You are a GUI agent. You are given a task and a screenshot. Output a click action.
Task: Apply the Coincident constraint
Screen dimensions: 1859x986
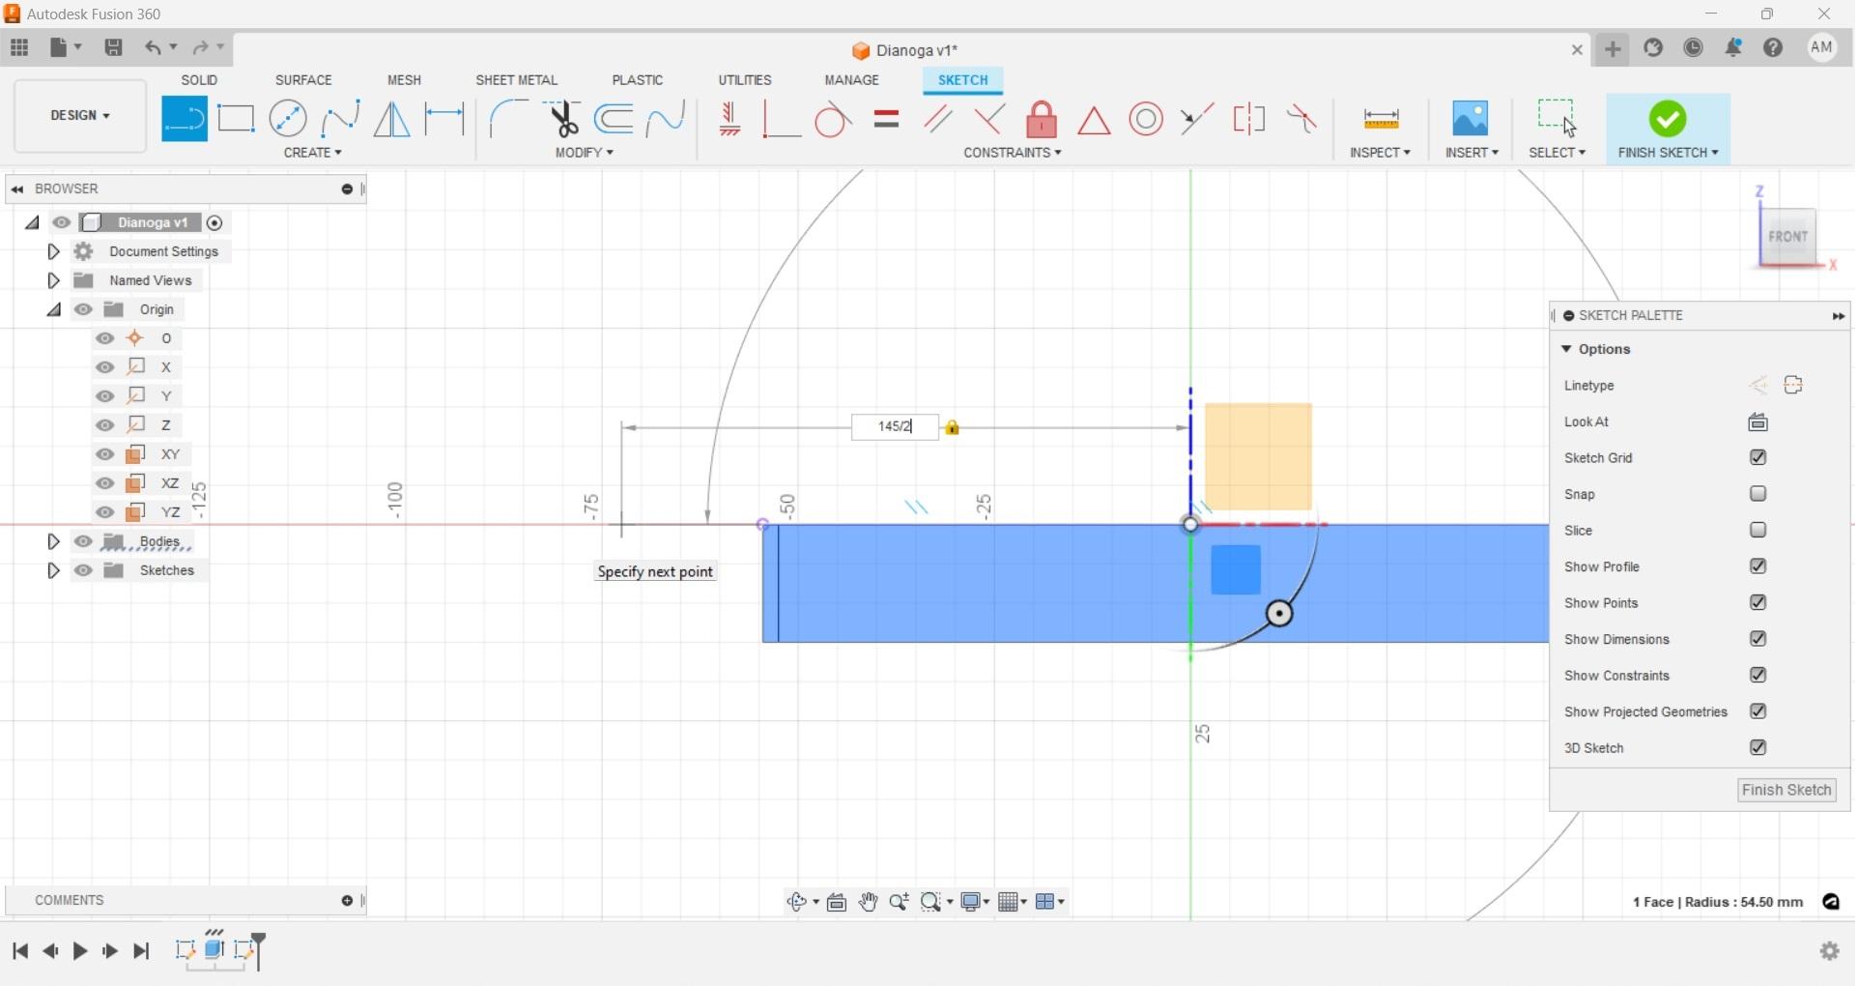781,119
